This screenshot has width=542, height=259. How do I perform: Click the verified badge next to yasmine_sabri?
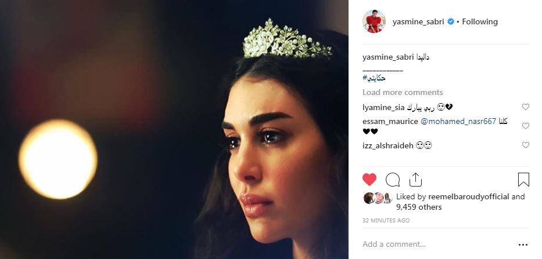[450, 21]
